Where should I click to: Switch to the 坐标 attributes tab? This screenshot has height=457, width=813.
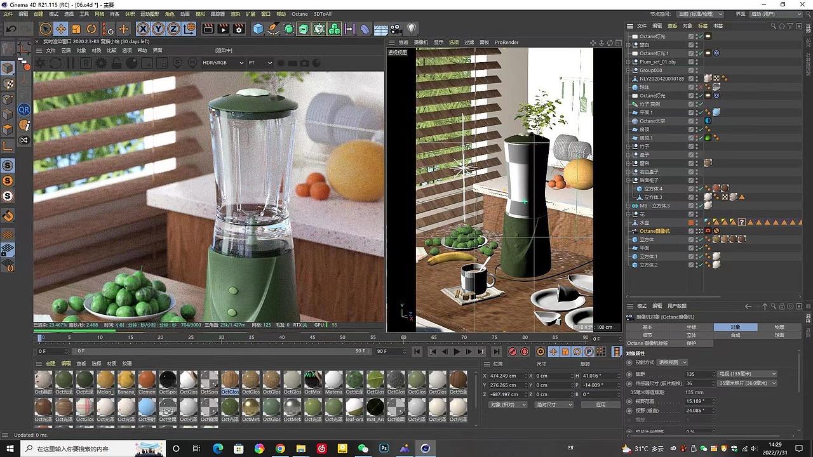691,327
